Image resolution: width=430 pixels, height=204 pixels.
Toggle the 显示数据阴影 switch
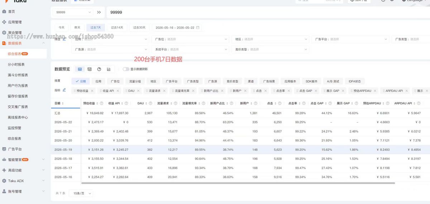pos(126,69)
